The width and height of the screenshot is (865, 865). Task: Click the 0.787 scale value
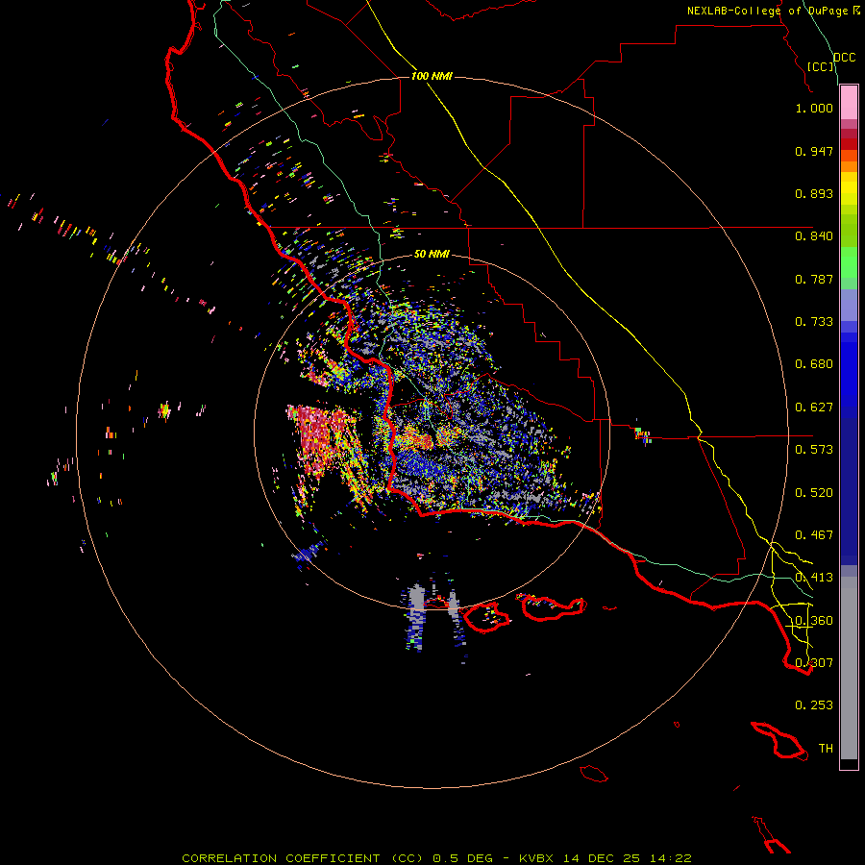click(x=814, y=279)
